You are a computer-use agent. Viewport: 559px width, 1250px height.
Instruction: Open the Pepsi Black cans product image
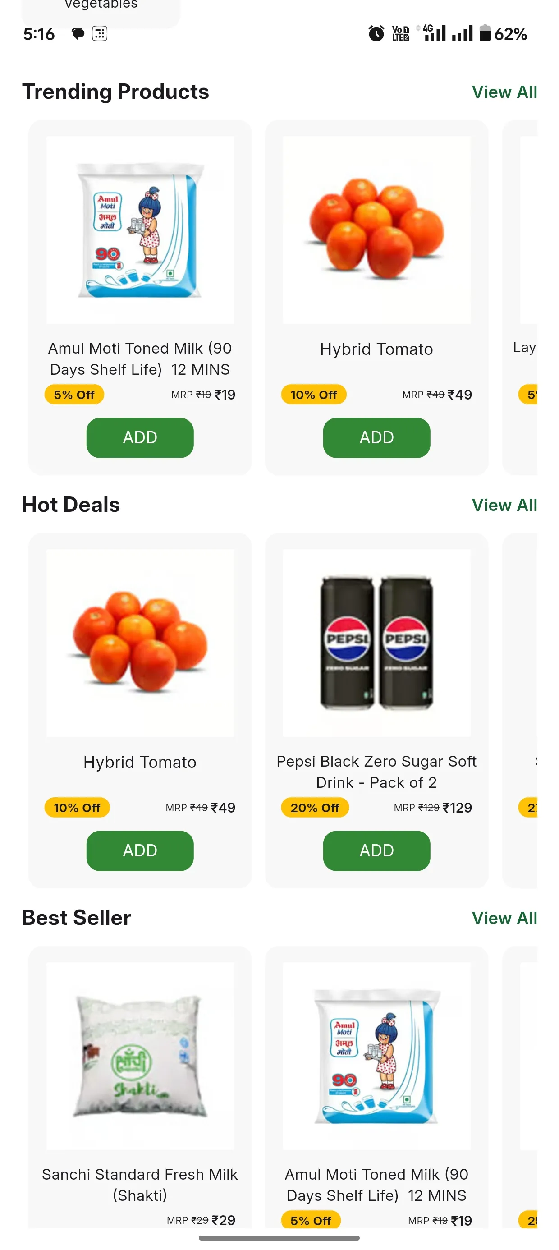[x=376, y=643]
